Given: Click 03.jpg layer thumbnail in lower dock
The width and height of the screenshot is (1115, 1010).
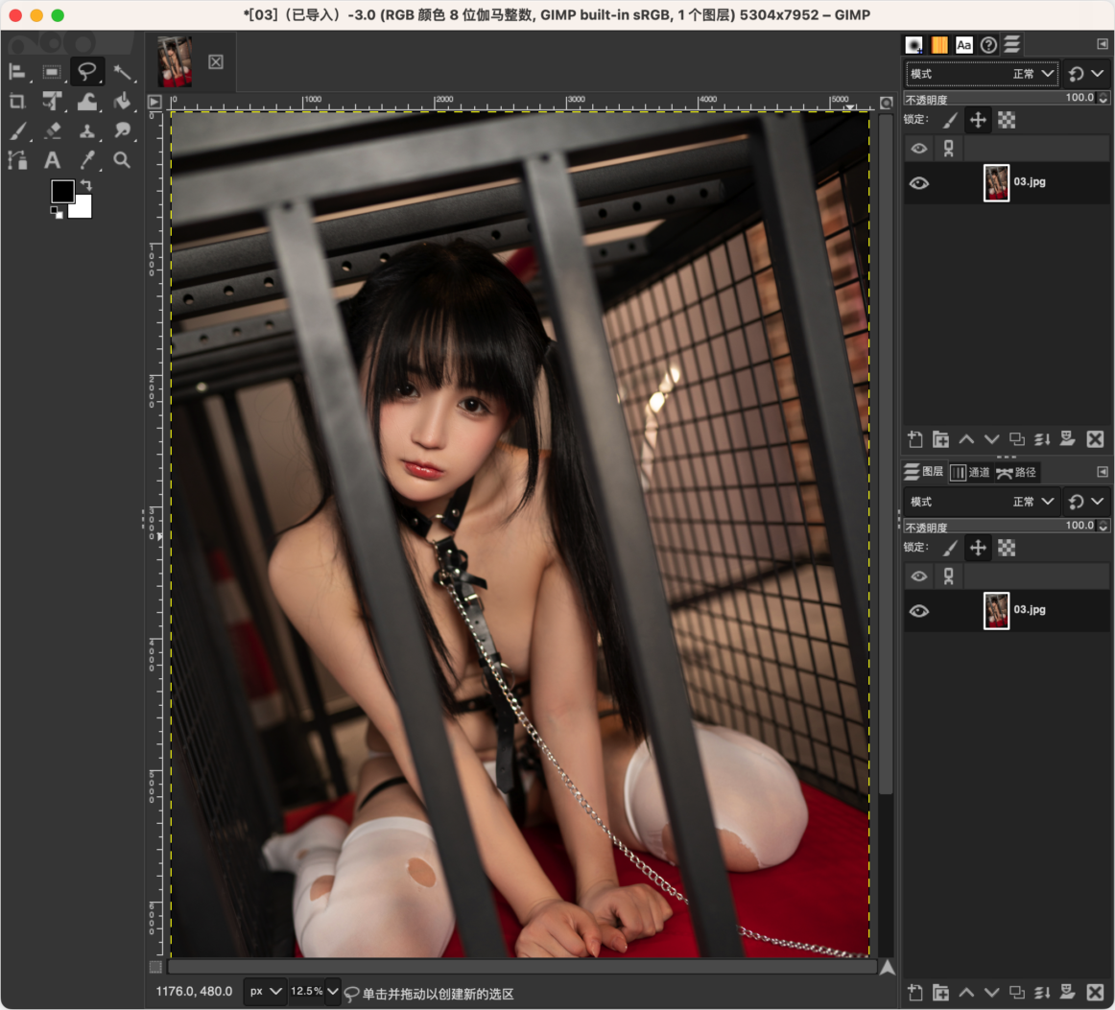Looking at the screenshot, I should [996, 611].
